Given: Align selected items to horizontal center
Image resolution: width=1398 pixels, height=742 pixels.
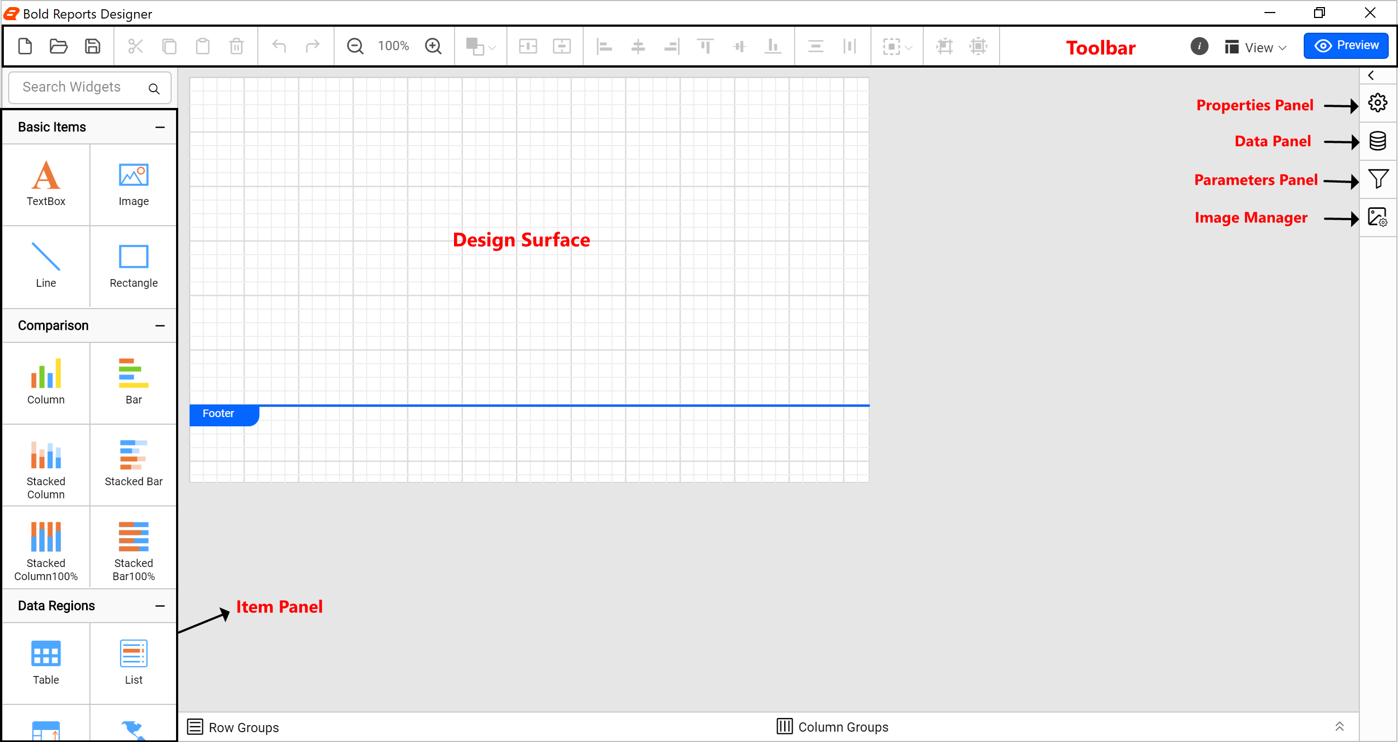Looking at the screenshot, I should coord(638,46).
